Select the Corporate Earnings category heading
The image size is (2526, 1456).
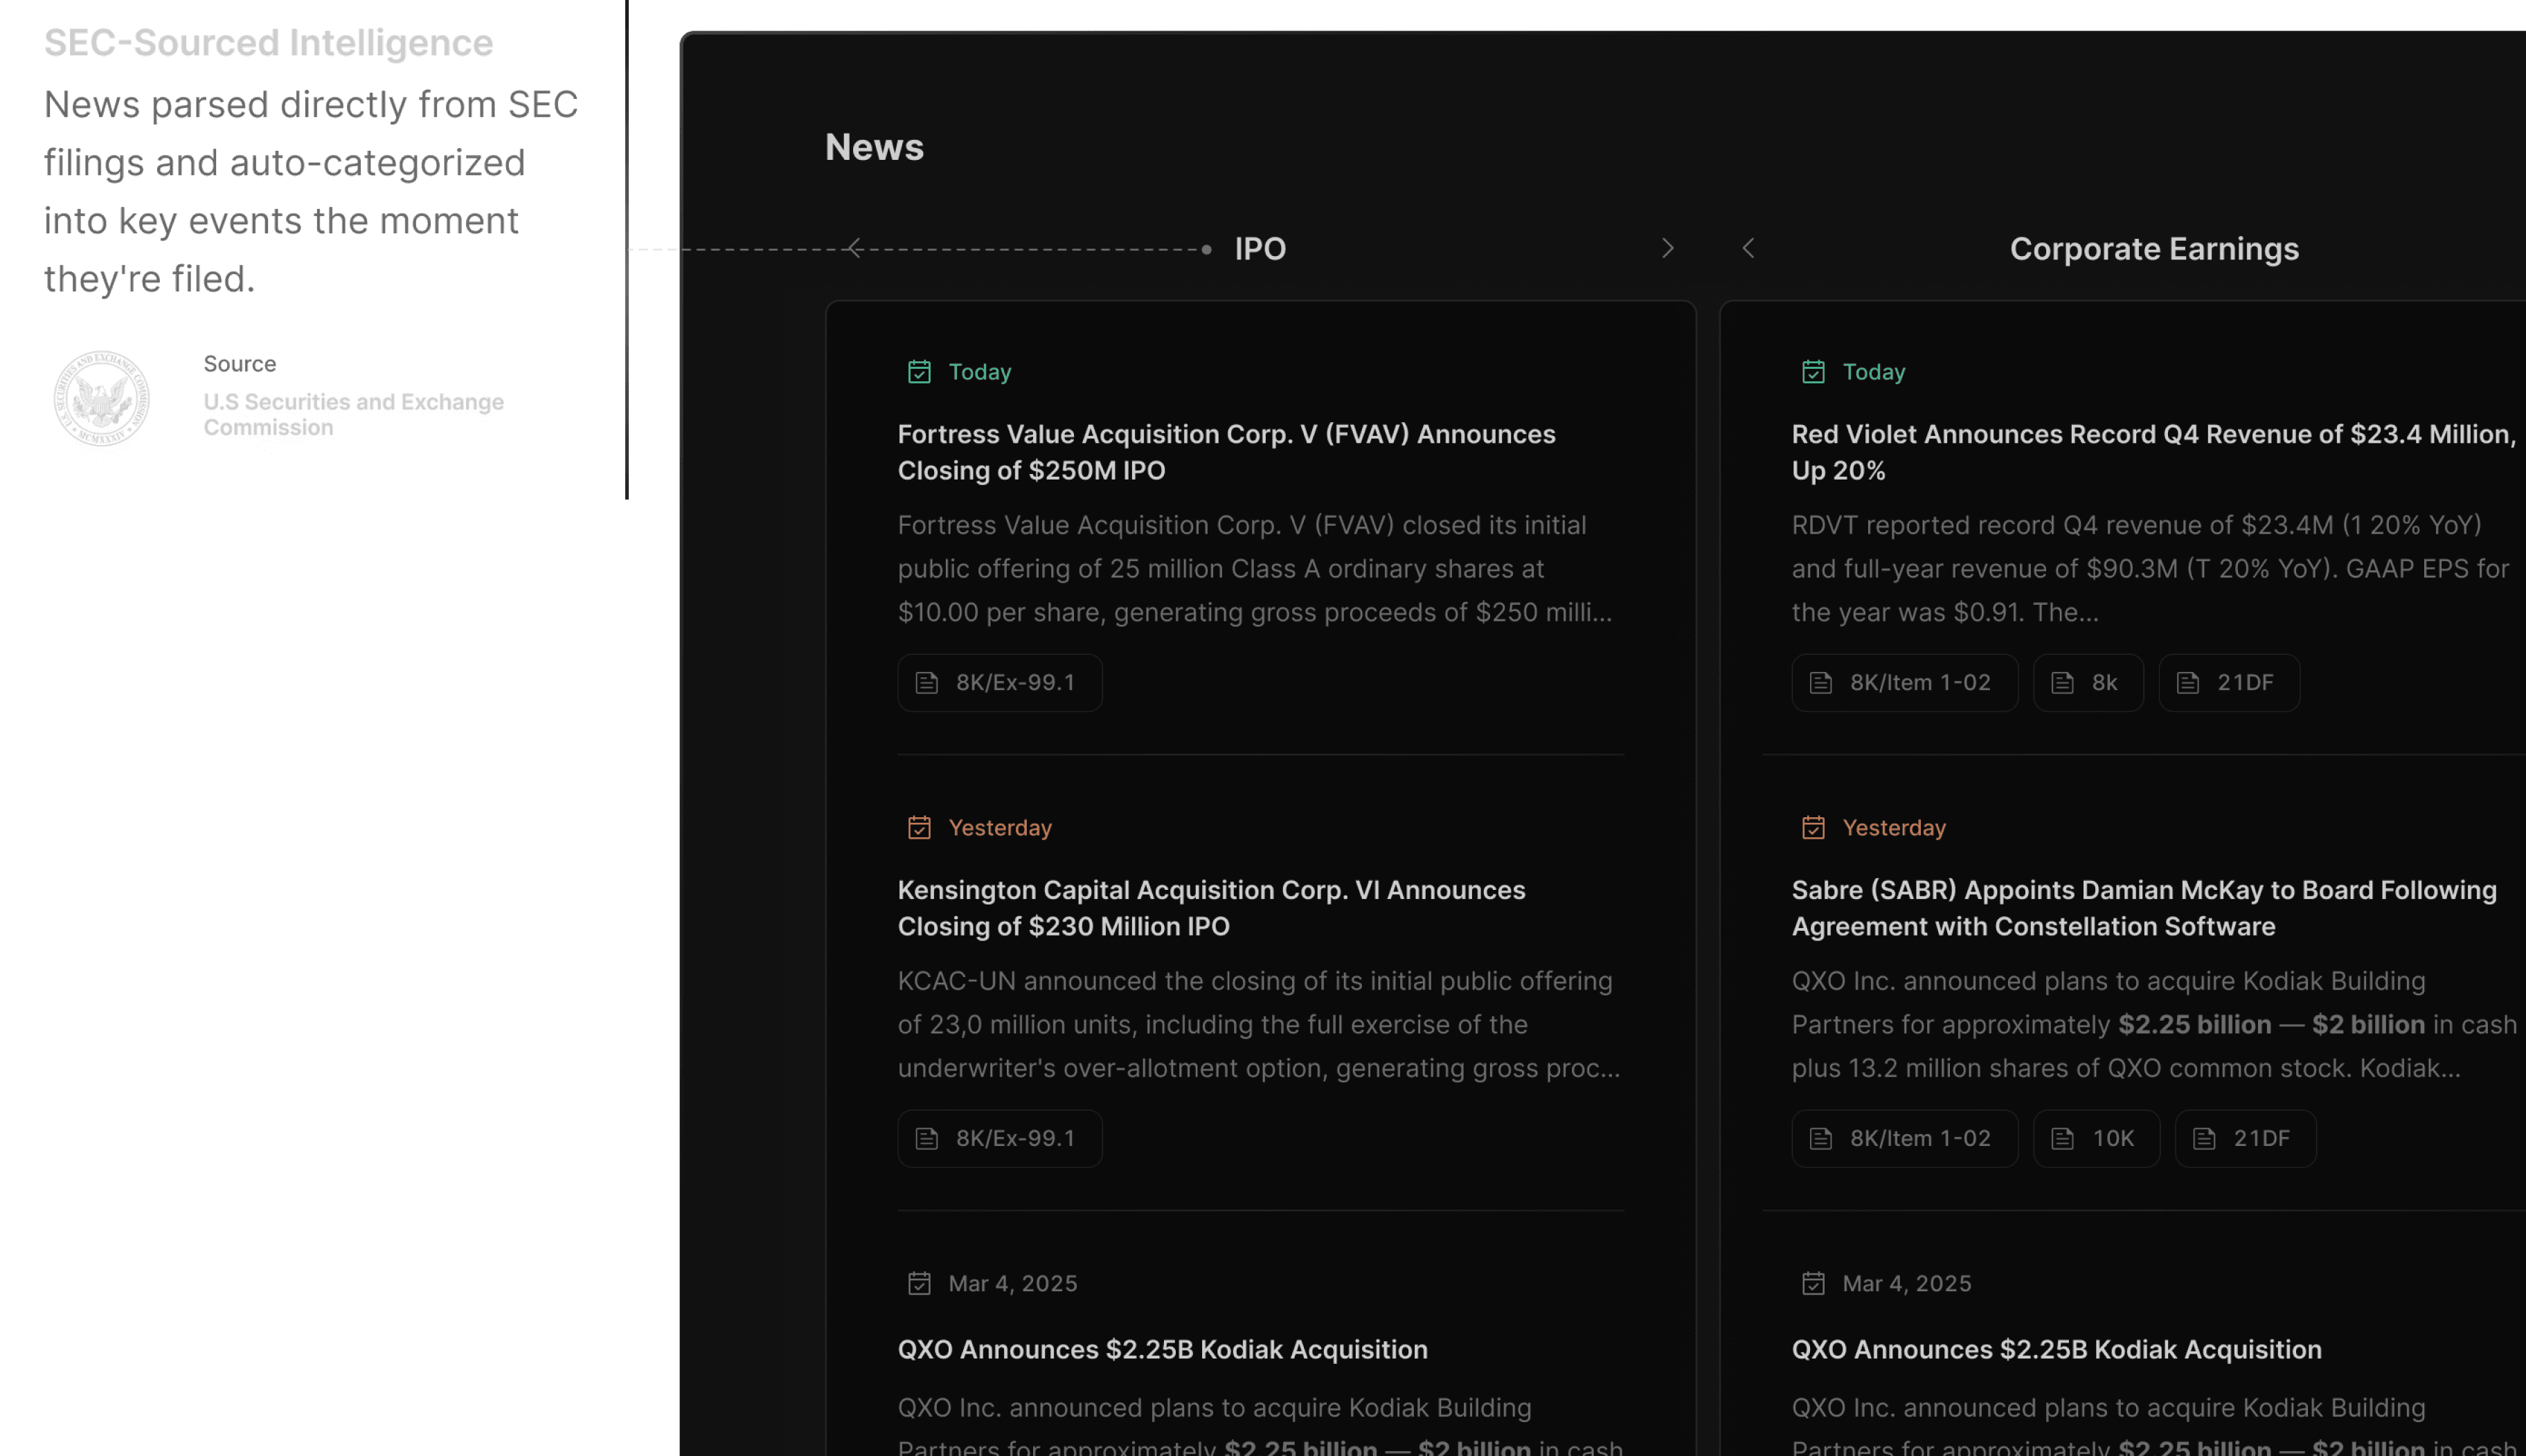[x=2154, y=249]
